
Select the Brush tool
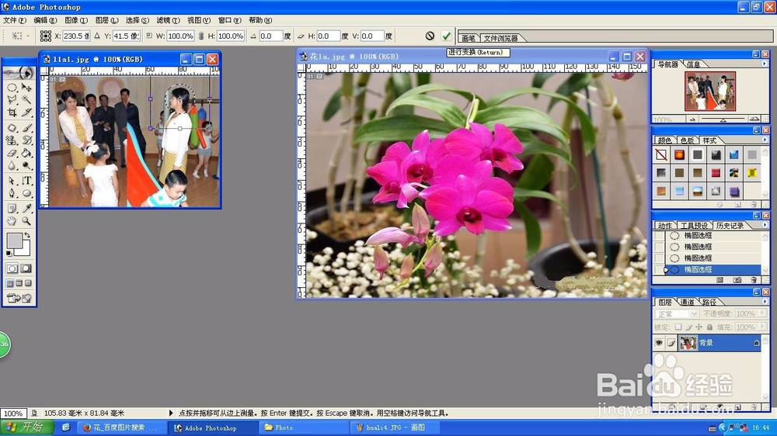point(26,128)
